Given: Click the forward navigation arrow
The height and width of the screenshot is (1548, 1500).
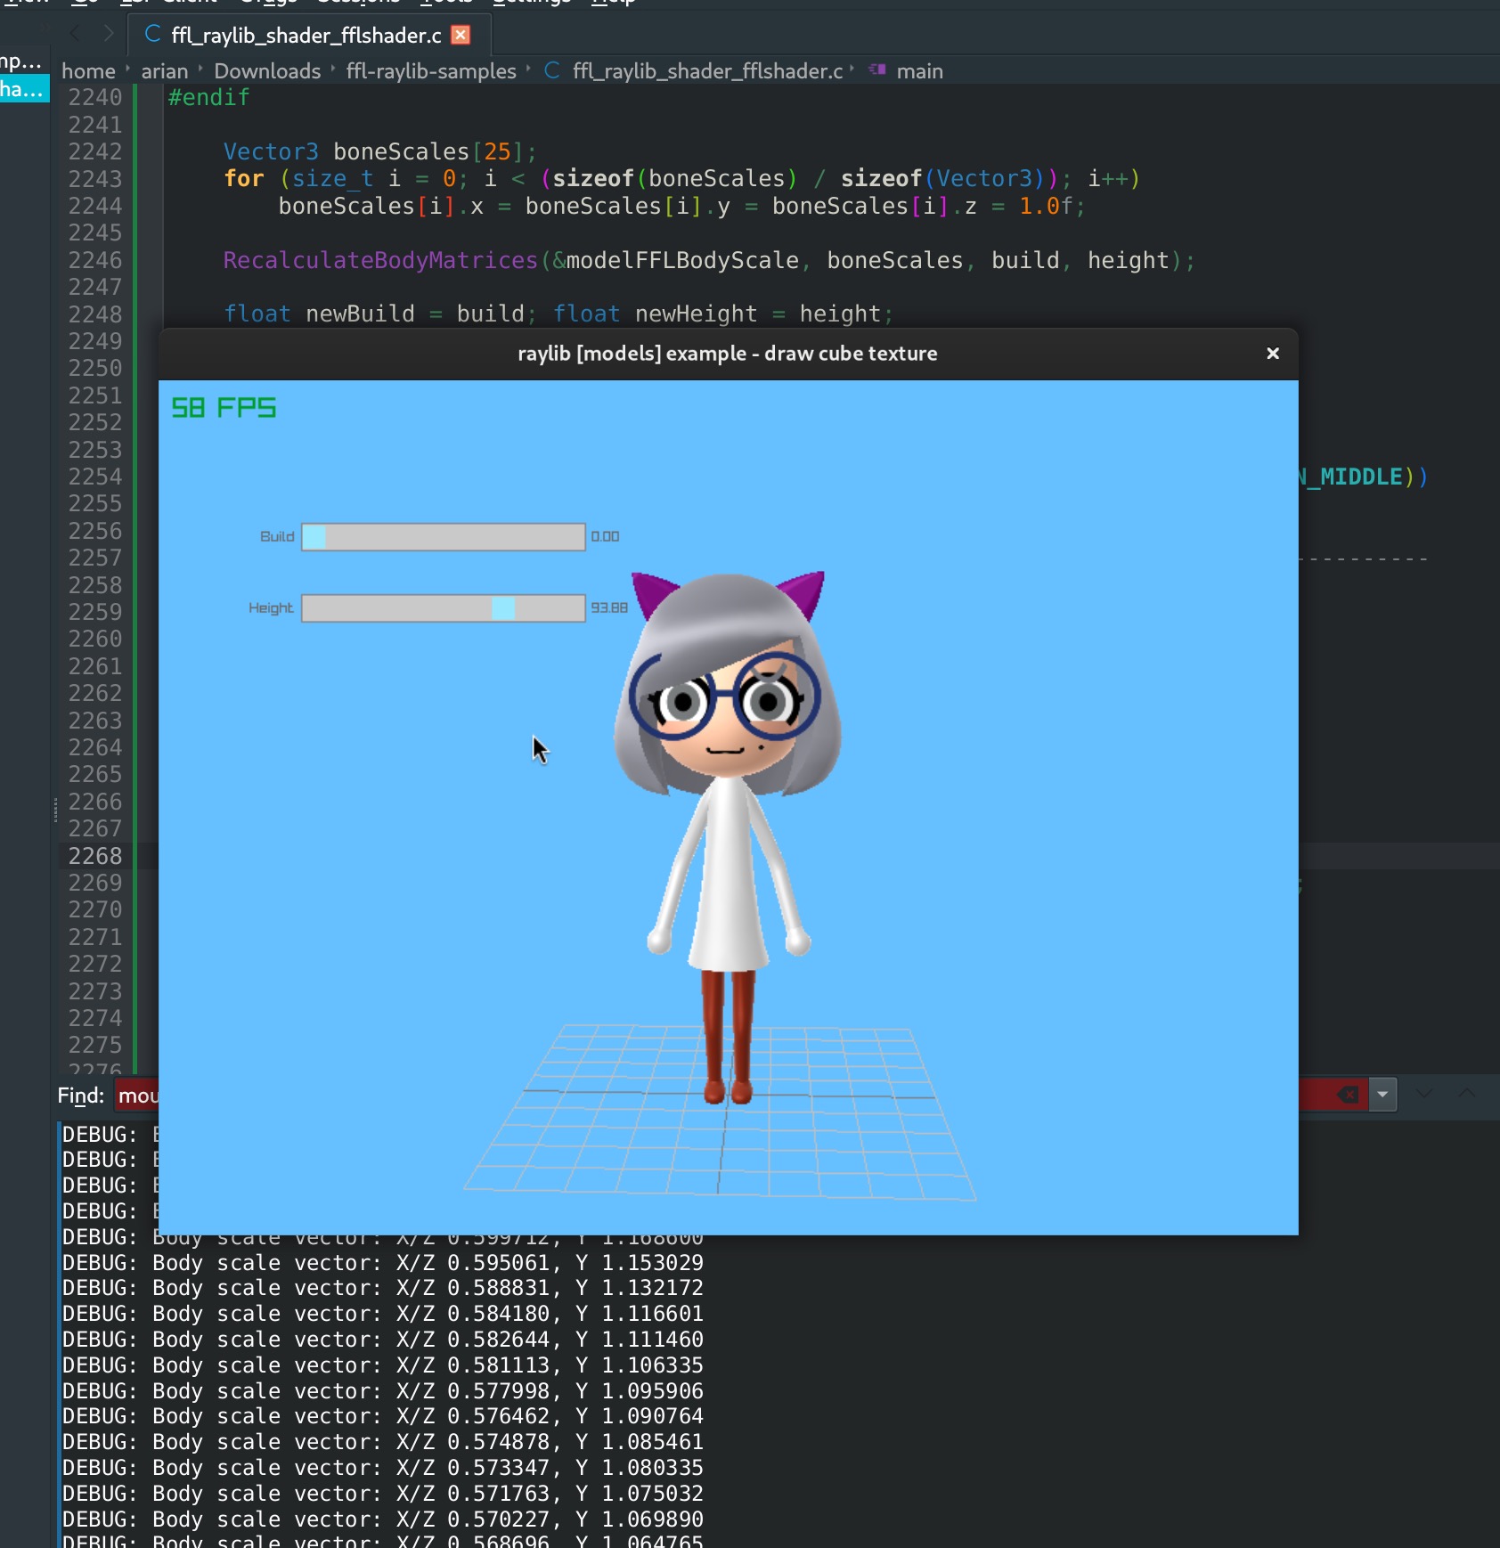Looking at the screenshot, I should pyautogui.click(x=109, y=34).
